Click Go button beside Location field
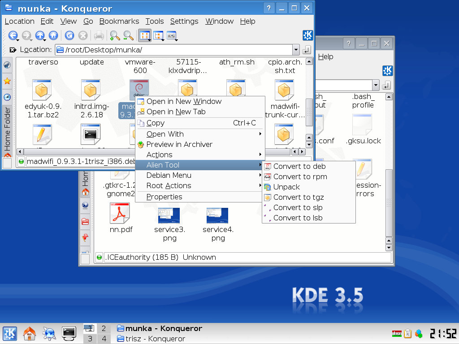Screen dimensions: 459x344 coord(306,50)
